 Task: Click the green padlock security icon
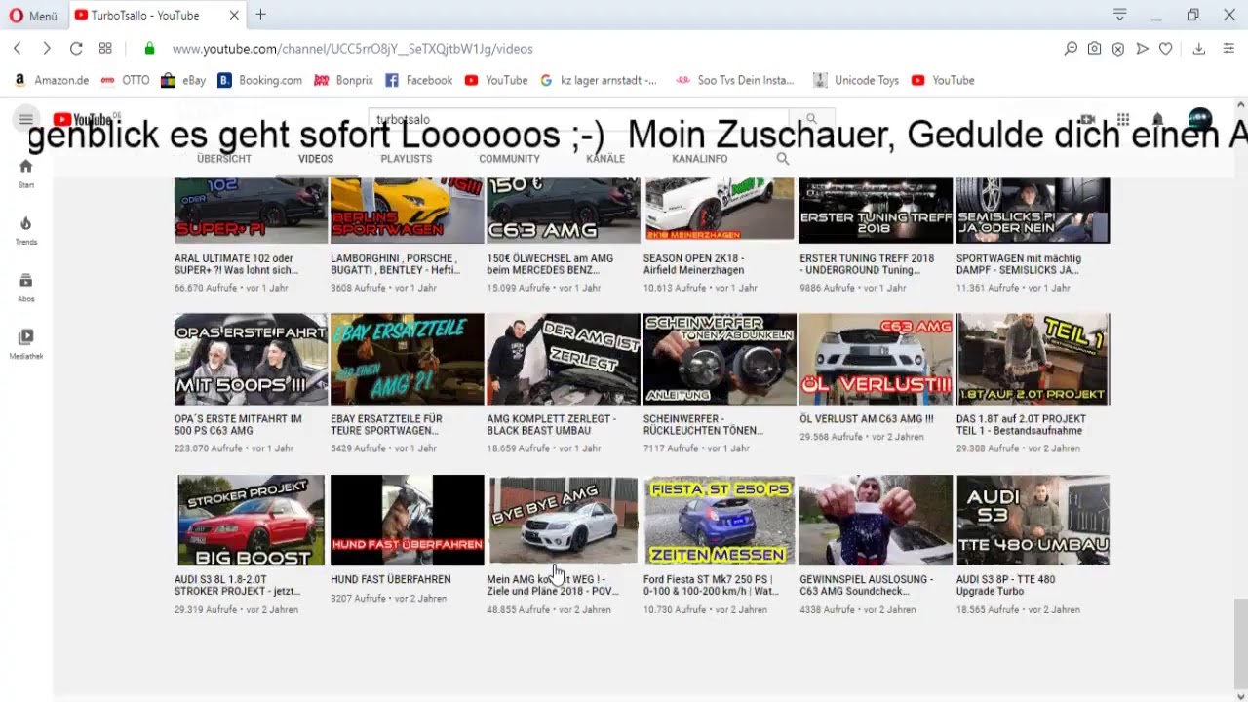[149, 48]
